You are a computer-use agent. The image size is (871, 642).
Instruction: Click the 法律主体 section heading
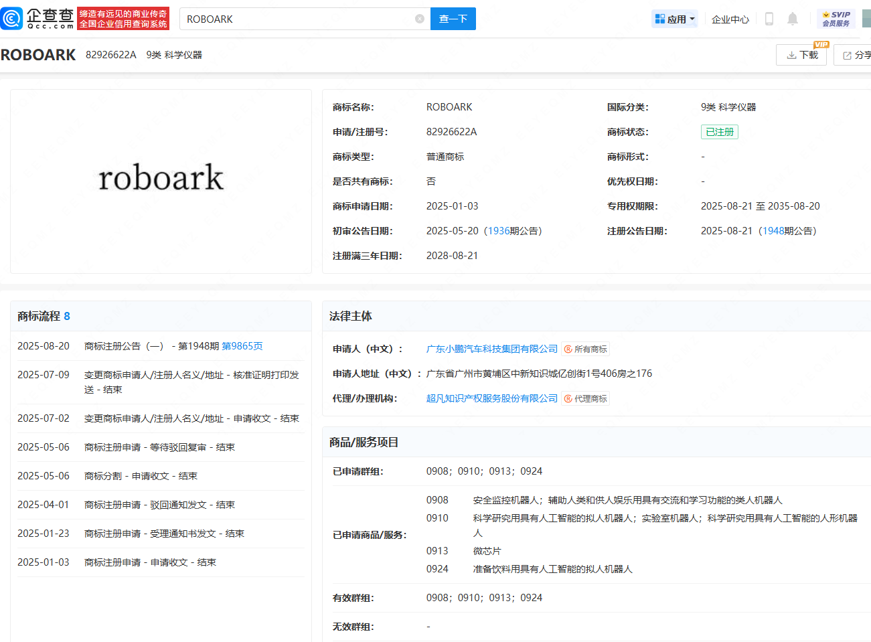351,316
